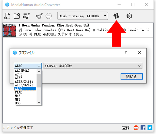
Task: Click the format list scroll down arrow
Action: click(39, 102)
